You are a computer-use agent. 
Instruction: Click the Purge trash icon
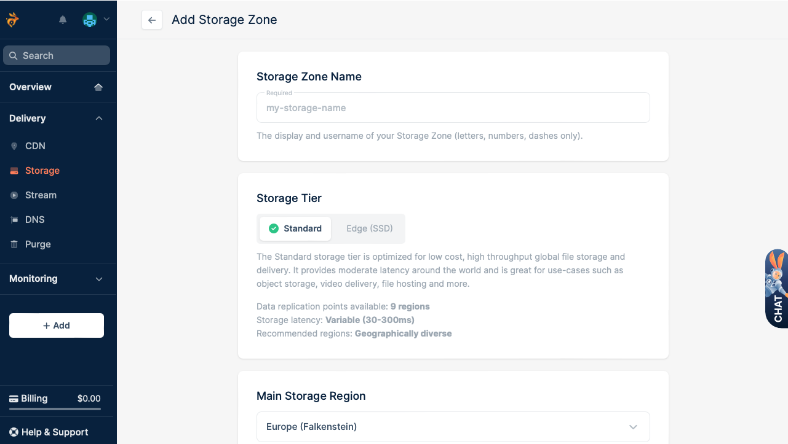(14, 244)
